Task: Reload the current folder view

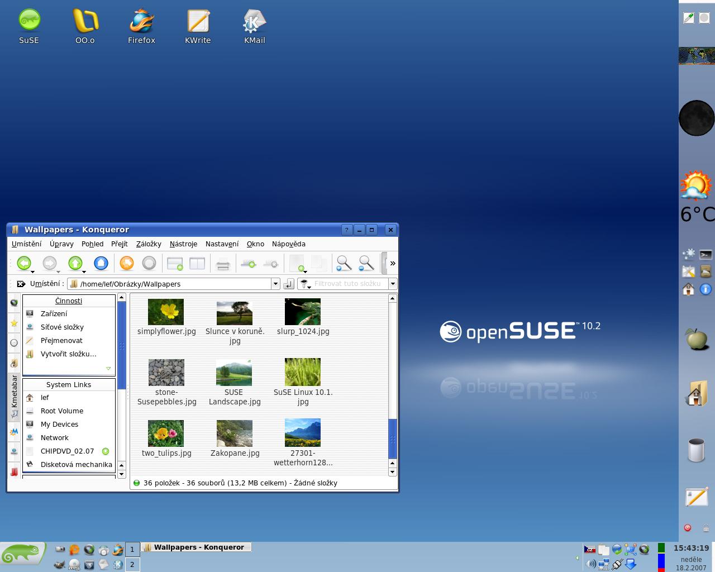Action: click(127, 263)
